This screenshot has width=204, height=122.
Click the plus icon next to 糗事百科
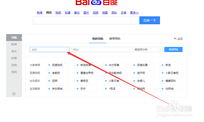point(163,81)
